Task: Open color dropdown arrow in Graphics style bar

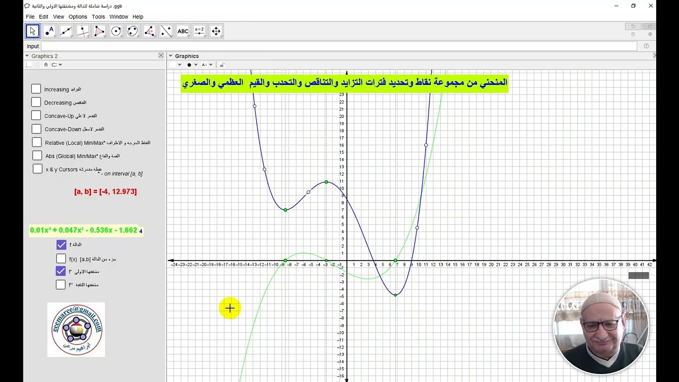Action: [x=180, y=65]
